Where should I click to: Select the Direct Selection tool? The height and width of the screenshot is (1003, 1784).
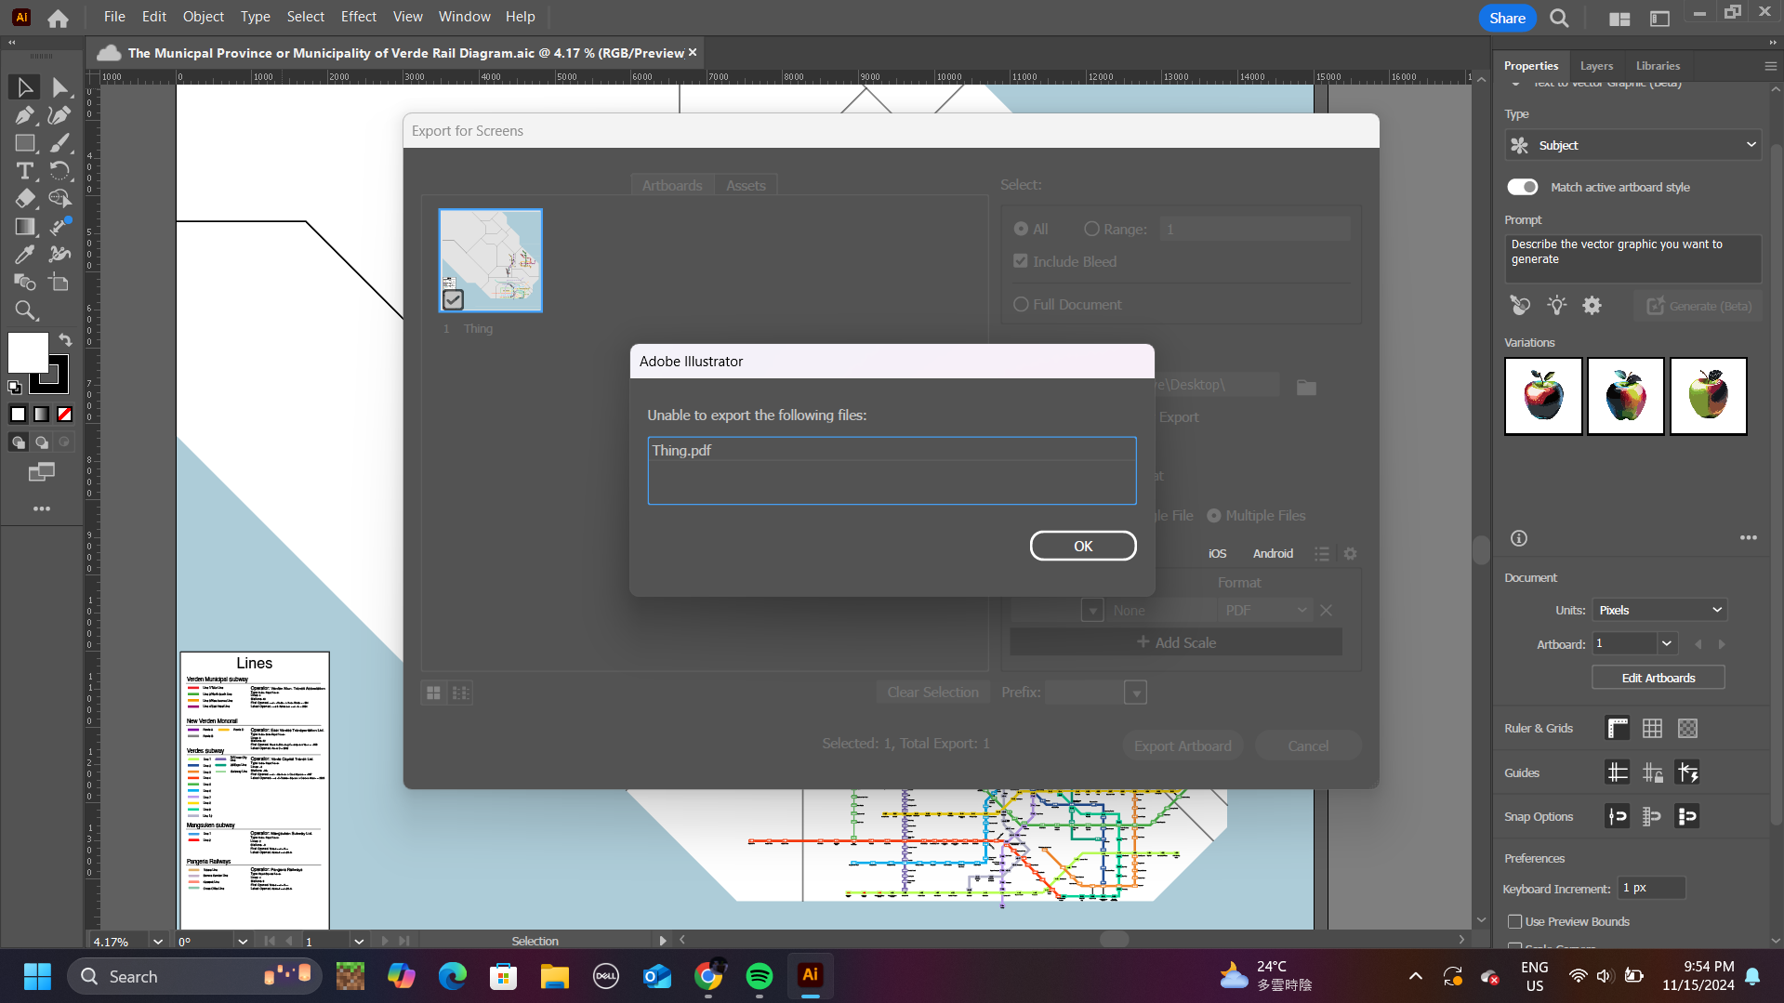pyautogui.click(x=59, y=87)
